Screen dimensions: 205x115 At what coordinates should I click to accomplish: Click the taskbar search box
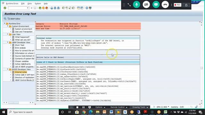(33, 112)
